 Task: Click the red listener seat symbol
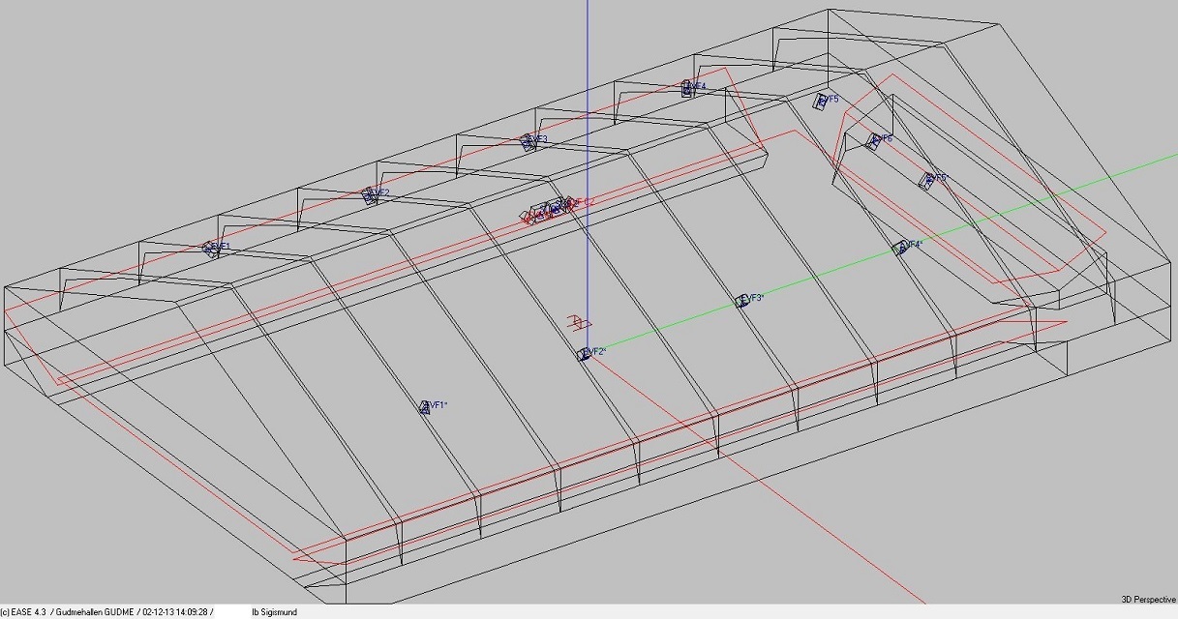[577, 321]
